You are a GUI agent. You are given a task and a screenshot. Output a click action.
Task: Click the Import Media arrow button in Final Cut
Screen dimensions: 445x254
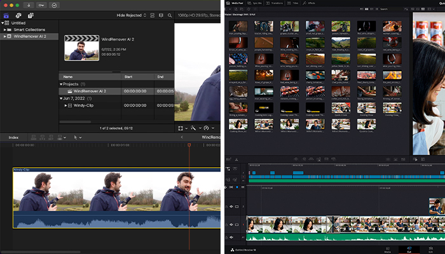[29, 5]
